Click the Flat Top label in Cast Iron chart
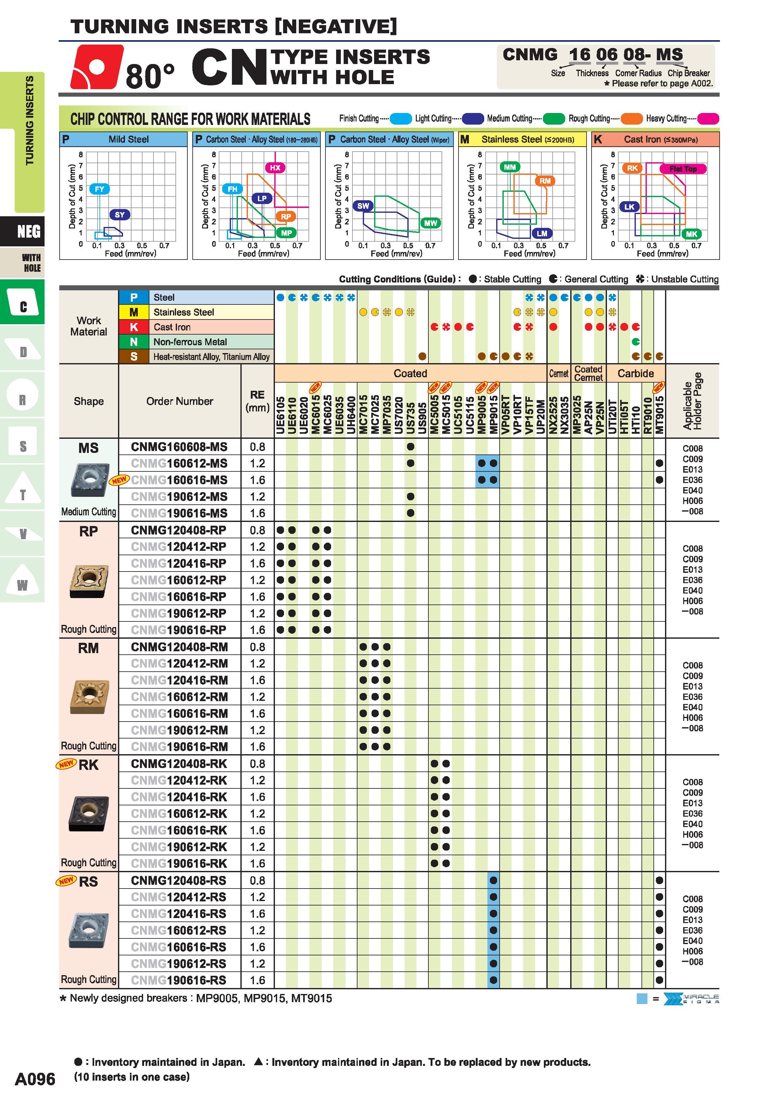 point(683,169)
